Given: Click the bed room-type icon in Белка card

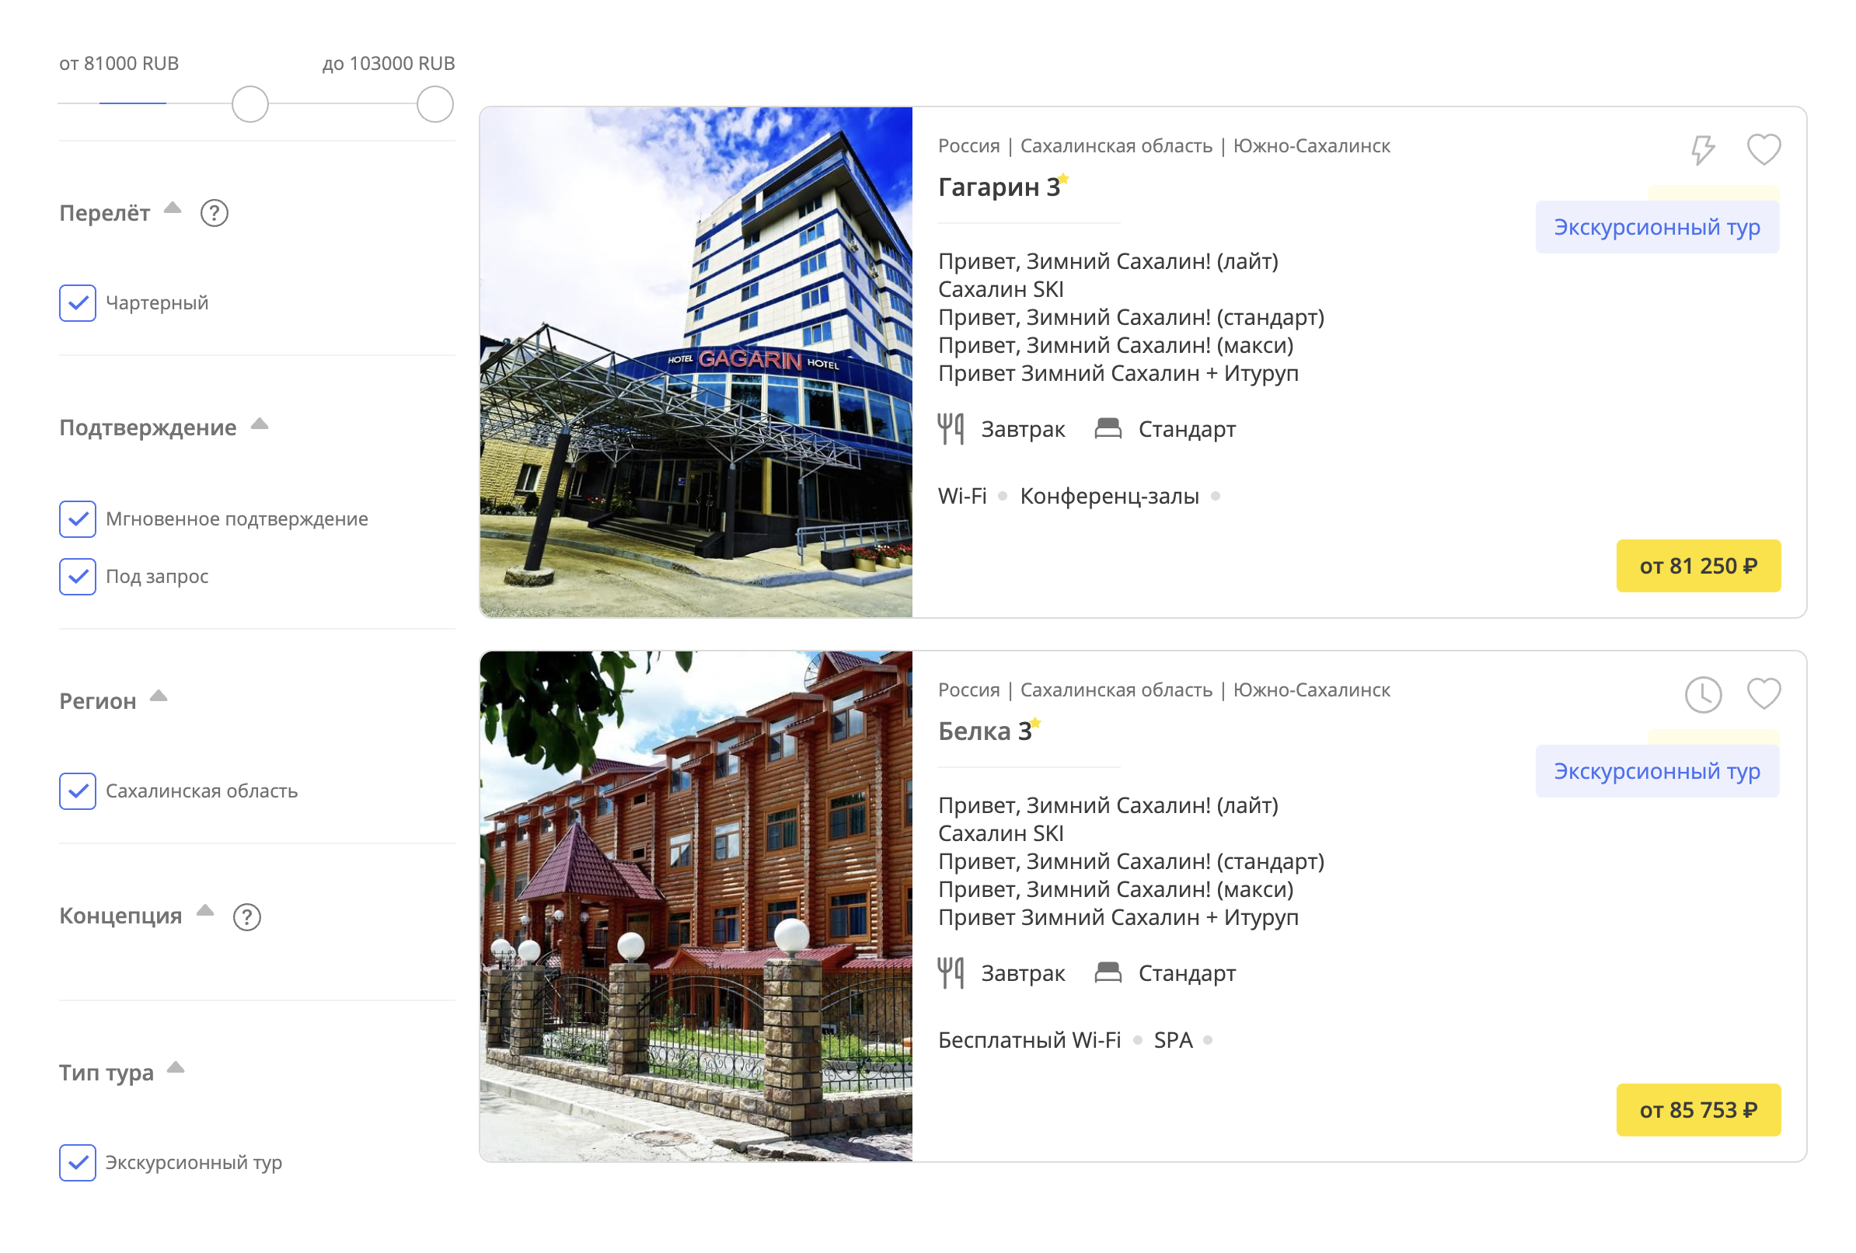Looking at the screenshot, I should [x=1108, y=972].
